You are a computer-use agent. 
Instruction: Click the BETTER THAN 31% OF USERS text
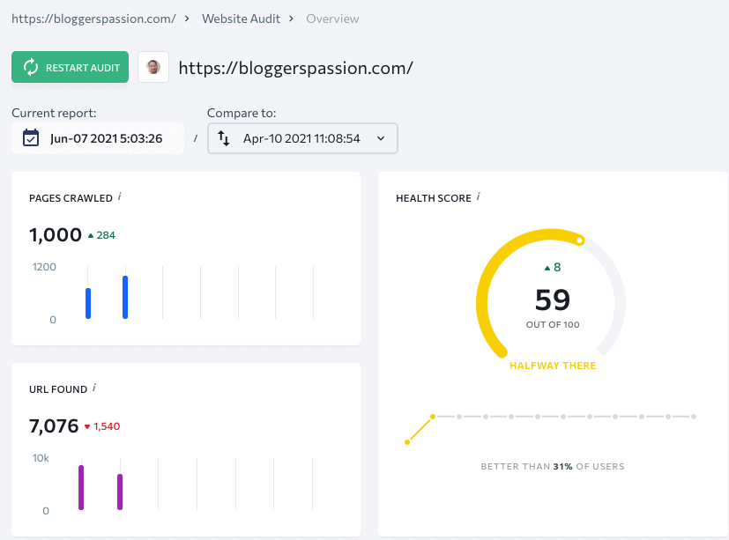tap(553, 466)
